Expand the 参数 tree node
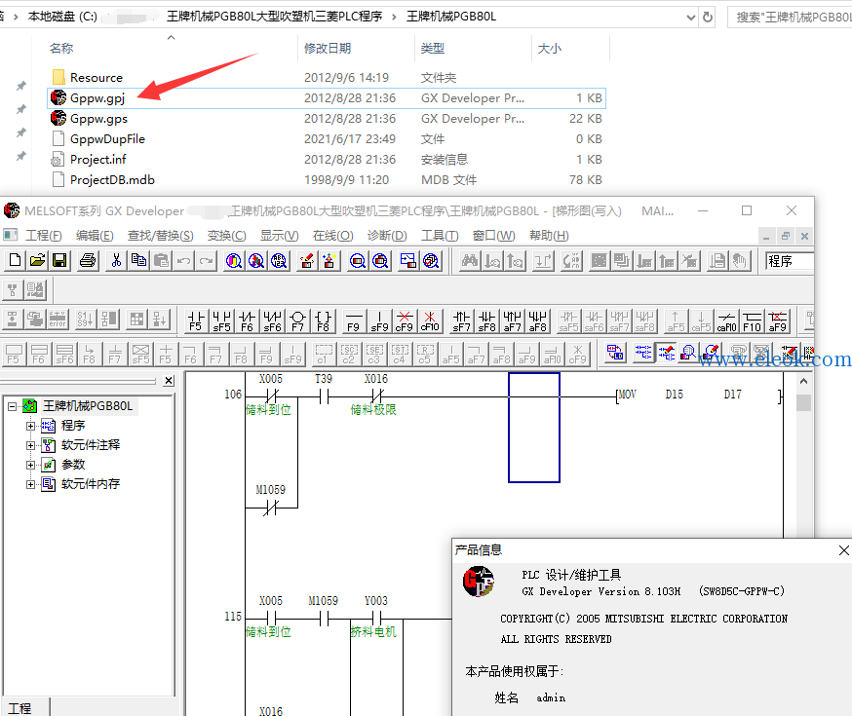The width and height of the screenshot is (852, 716). pyautogui.click(x=30, y=465)
